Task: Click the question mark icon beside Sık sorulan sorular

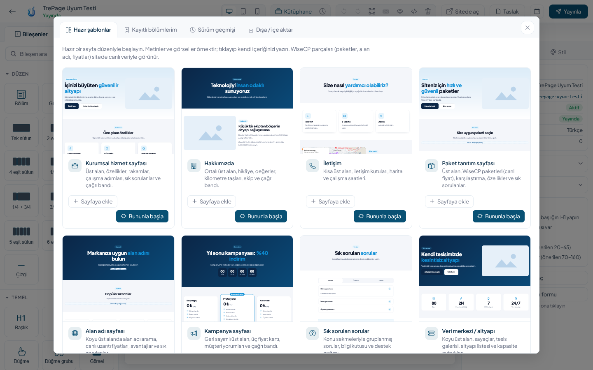Action: coord(313,333)
